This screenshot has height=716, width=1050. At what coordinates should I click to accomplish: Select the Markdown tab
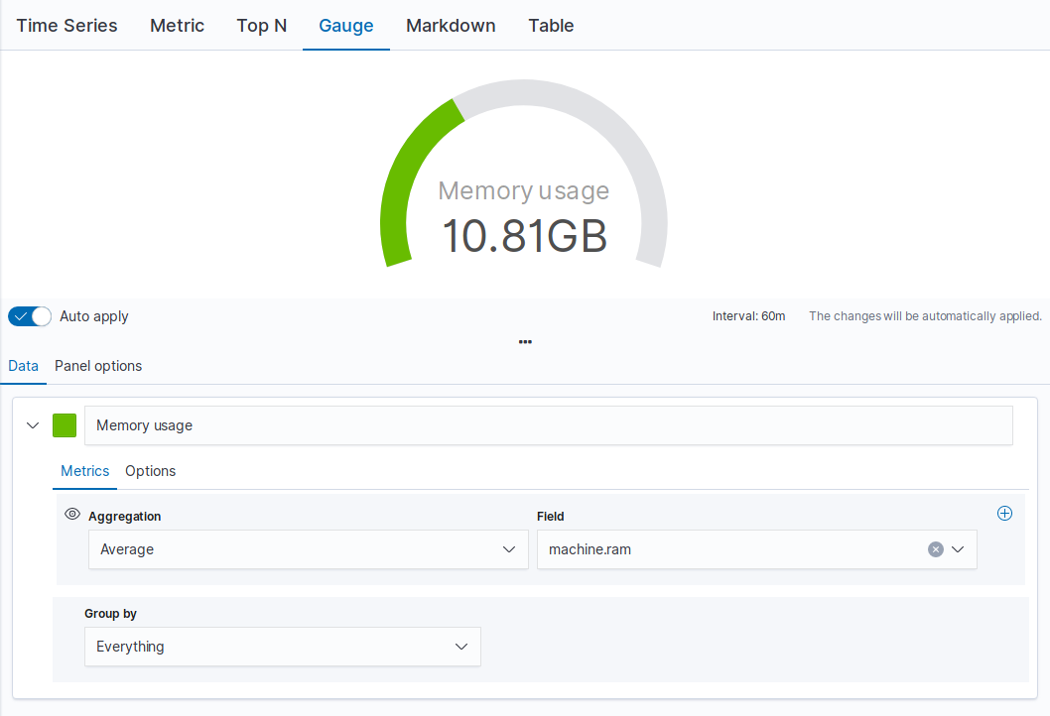[x=451, y=26]
